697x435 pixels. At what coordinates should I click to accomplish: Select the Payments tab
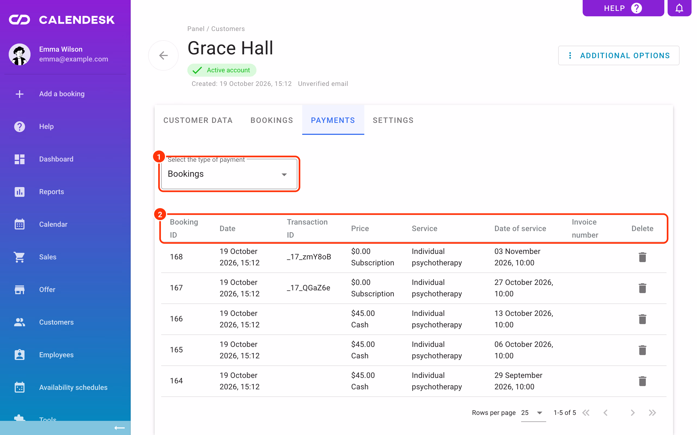click(x=333, y=120)
